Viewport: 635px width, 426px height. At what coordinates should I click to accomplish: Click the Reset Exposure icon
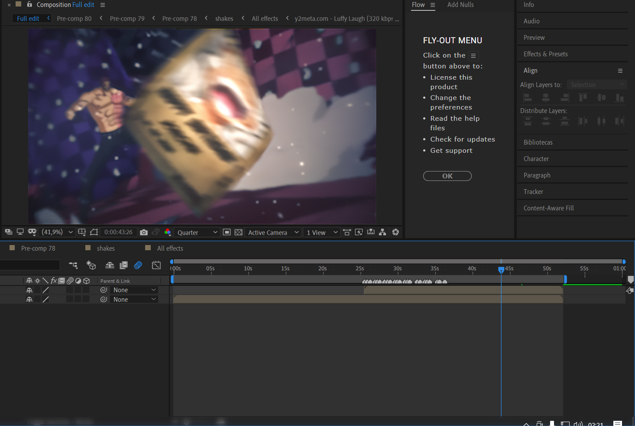(395, 232)
